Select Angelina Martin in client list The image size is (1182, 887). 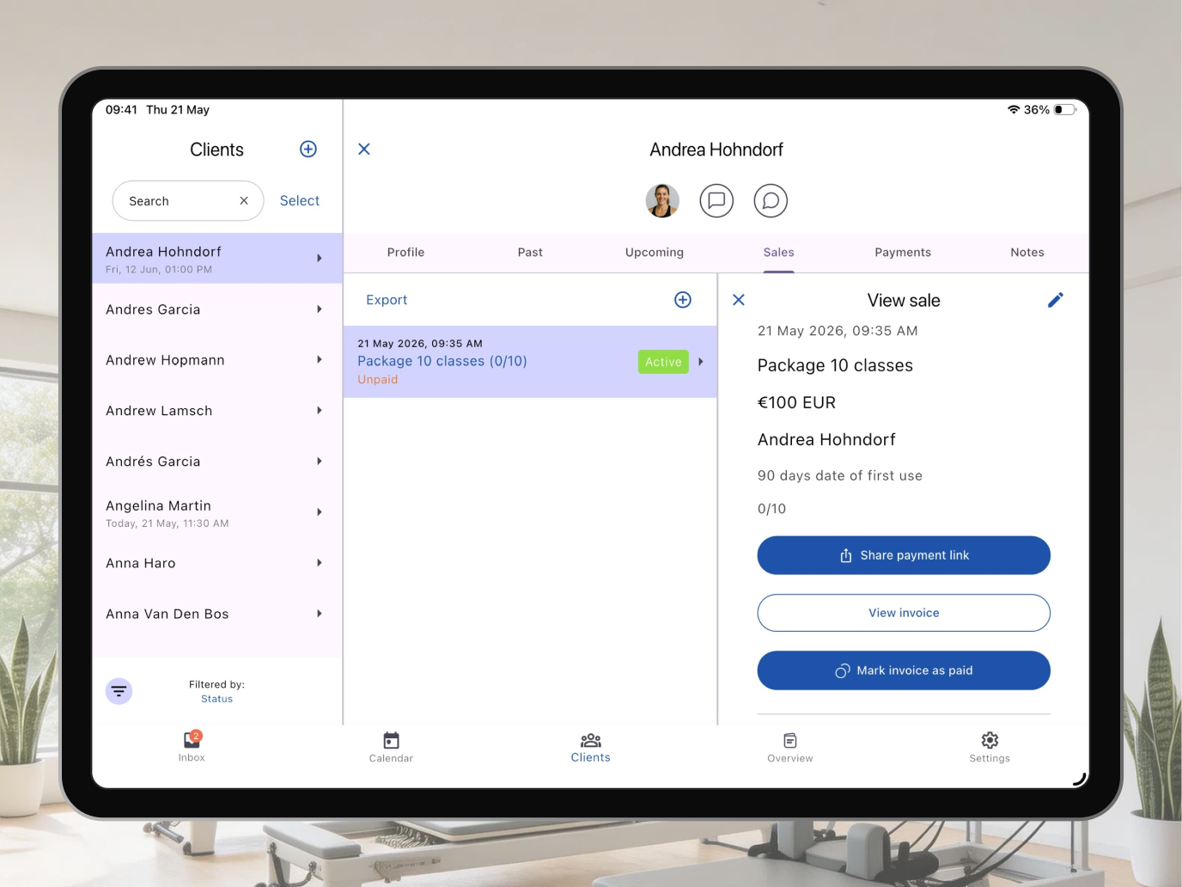tap(217, 512)
